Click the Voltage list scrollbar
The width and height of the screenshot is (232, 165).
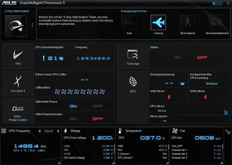pos(114,152)
